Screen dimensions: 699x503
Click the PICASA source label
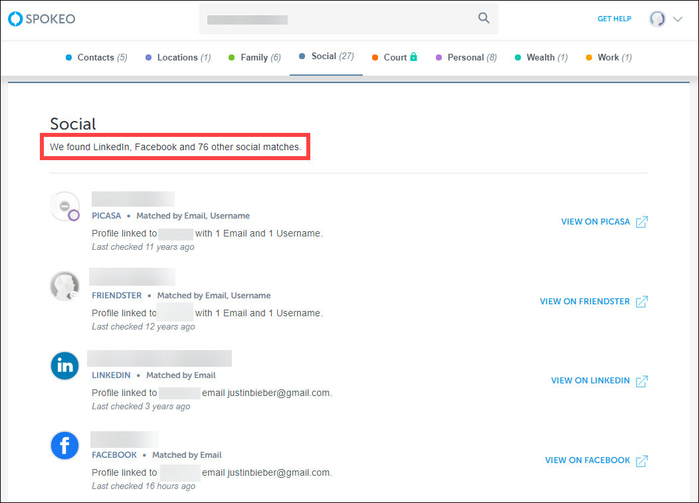coord(106,216)
